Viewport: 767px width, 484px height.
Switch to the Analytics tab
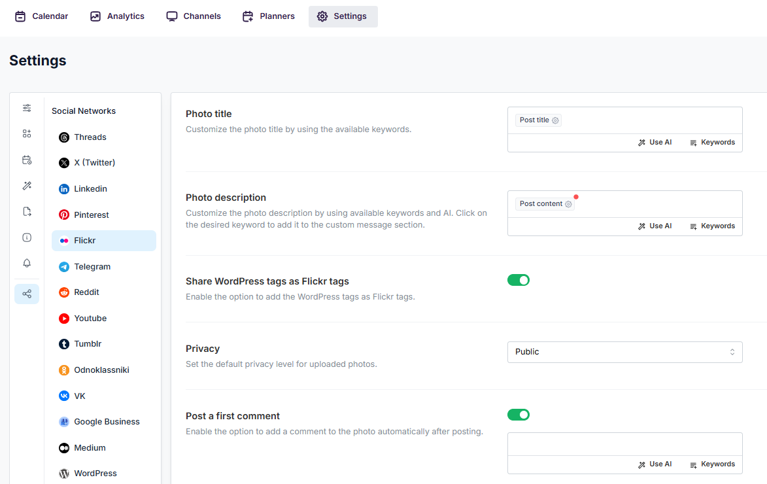(x=117, y=16)
